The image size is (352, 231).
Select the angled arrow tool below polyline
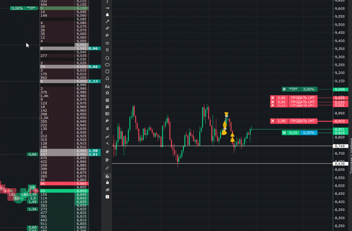[x=107, y=143]
